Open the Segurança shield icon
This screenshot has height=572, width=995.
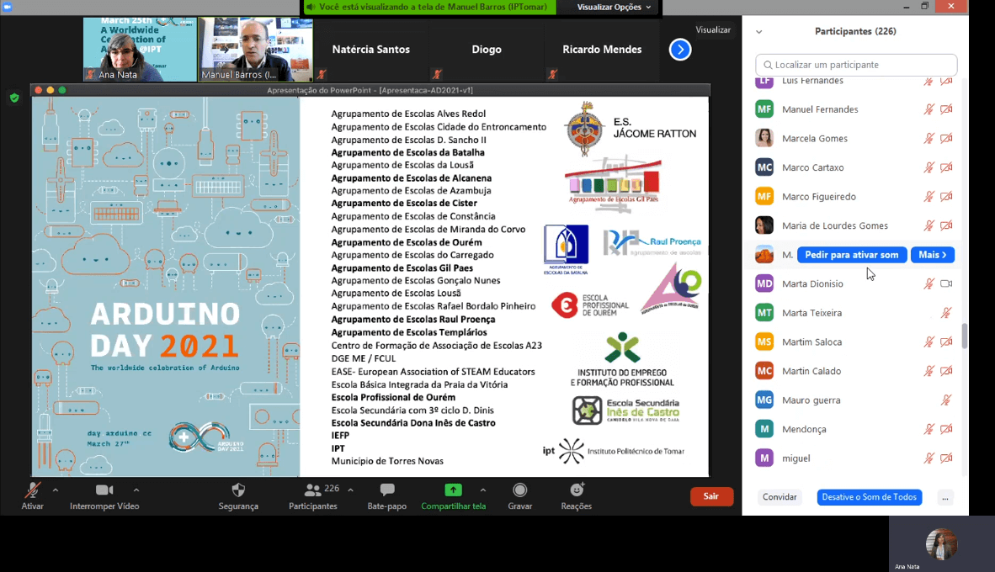point(238,490)
